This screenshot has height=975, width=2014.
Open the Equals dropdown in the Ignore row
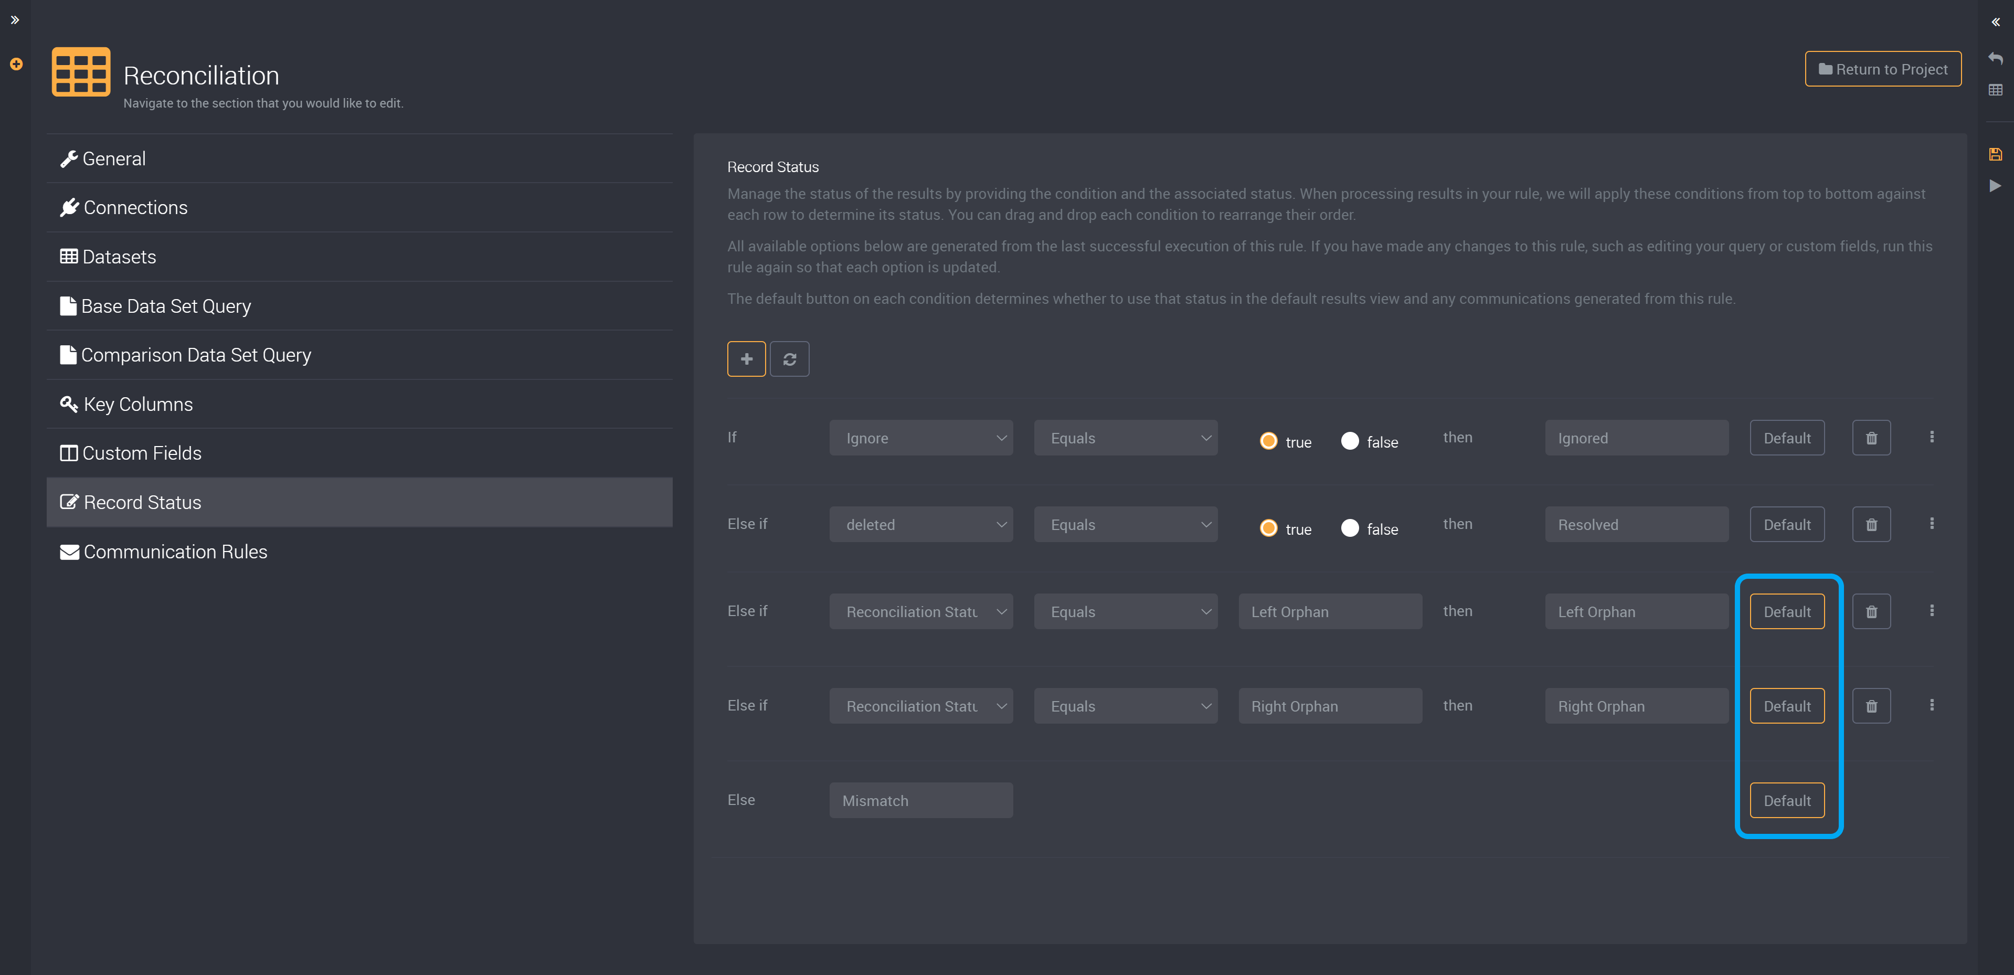1125,438
